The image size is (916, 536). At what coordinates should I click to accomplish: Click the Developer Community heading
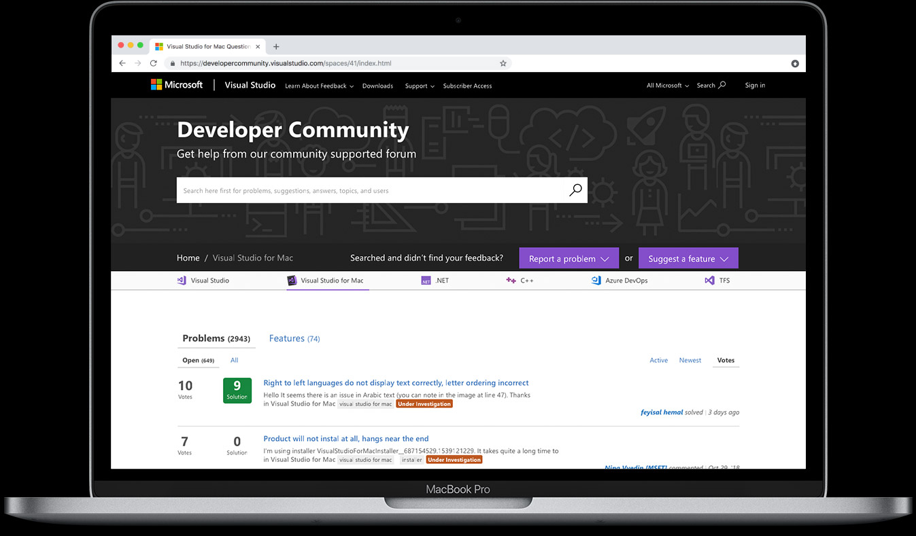[x=293, y=130]
